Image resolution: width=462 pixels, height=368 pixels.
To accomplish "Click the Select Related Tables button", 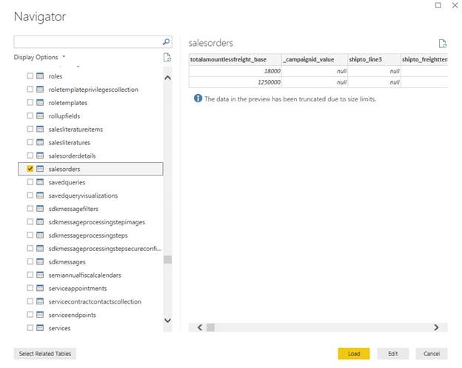I will [45, 354].
